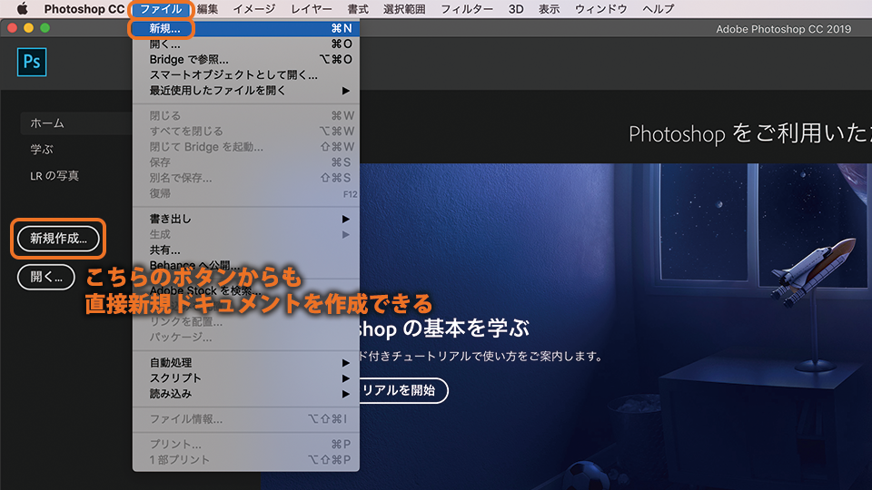Screen dimensions: 872x490
Task: Select ホーム in the left sidebar
Action: pyautogui.click(x=76, y=123)
